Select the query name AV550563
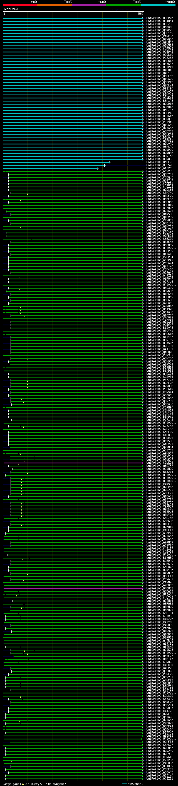178x786 pixels. tap(10, 9)
